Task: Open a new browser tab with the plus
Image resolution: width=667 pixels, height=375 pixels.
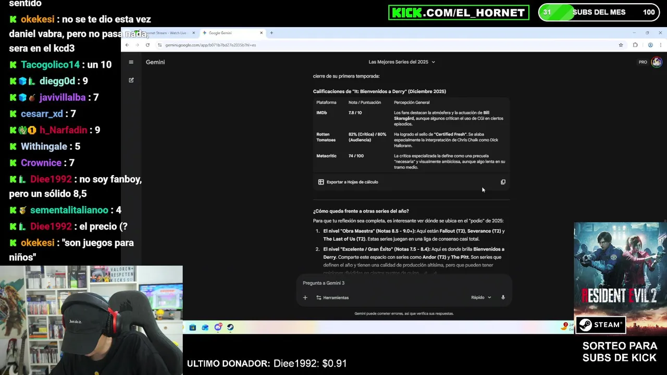Action: pyautogui.click(x=271, y=33)
